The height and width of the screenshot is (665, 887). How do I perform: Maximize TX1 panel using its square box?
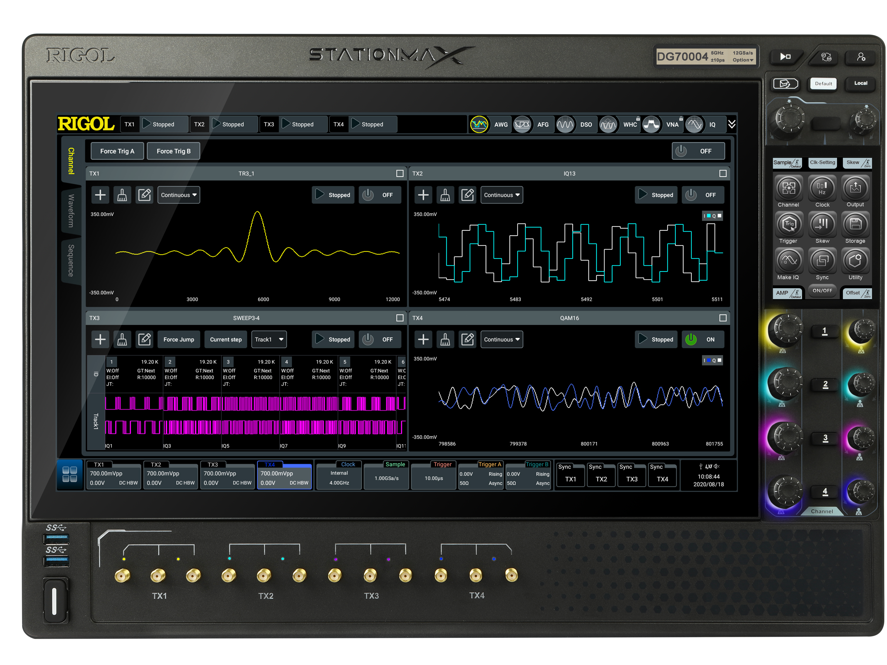click(400, 174)
